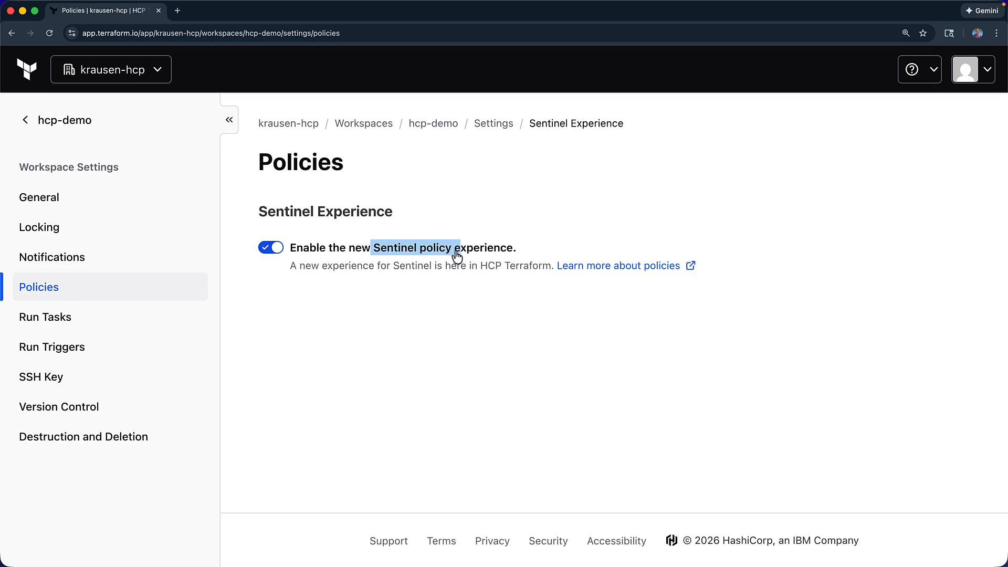Open Support footer link
Viewport: 1008px width, 567px height.
click(x=388, y=541)
